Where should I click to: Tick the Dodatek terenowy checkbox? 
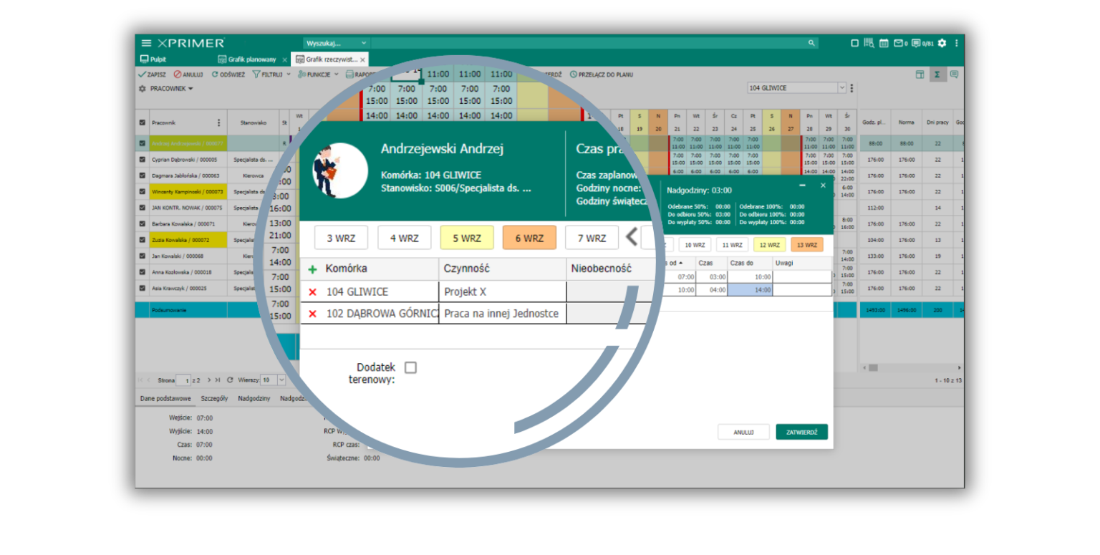[x=410, y=367]
